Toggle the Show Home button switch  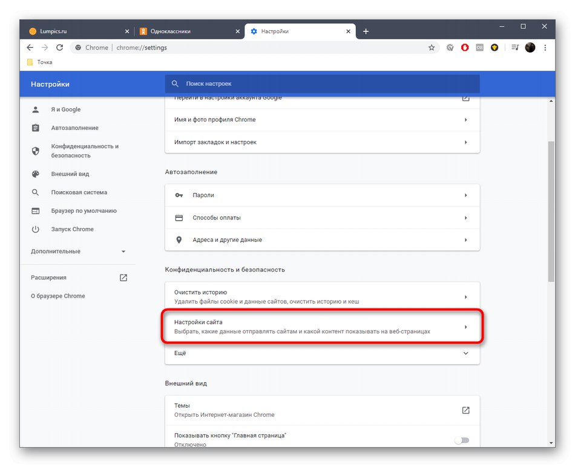pyautogui.click(x=462, y=440)
